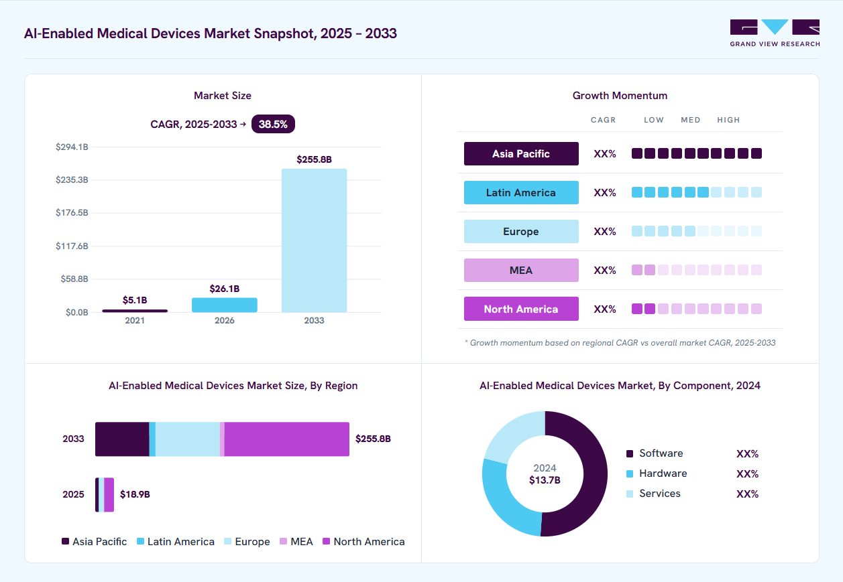Click the Services XX% share value
This screenshot has width=843, height=582.
(x=747, y=494)
